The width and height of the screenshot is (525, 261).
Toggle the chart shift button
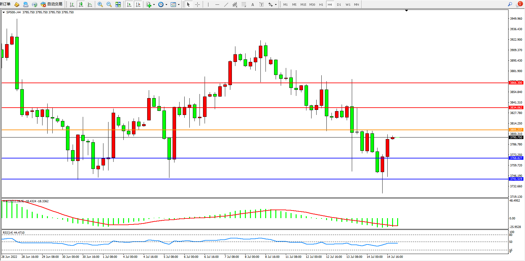coord(138,4)
